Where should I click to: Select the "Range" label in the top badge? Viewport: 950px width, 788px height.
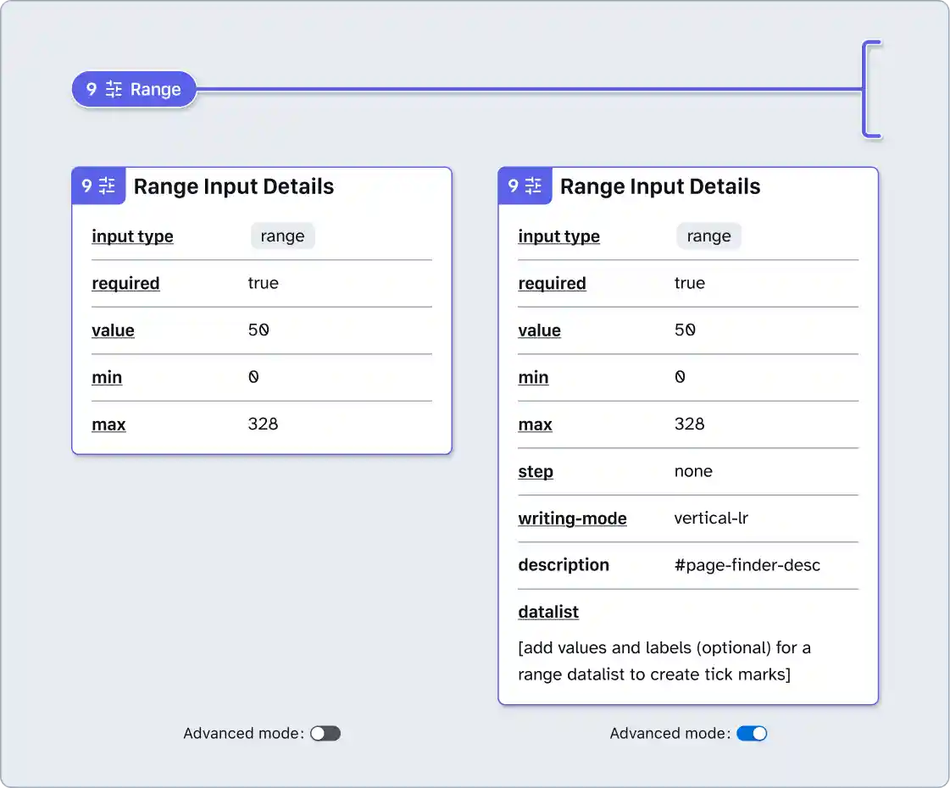tap(157, 89)
